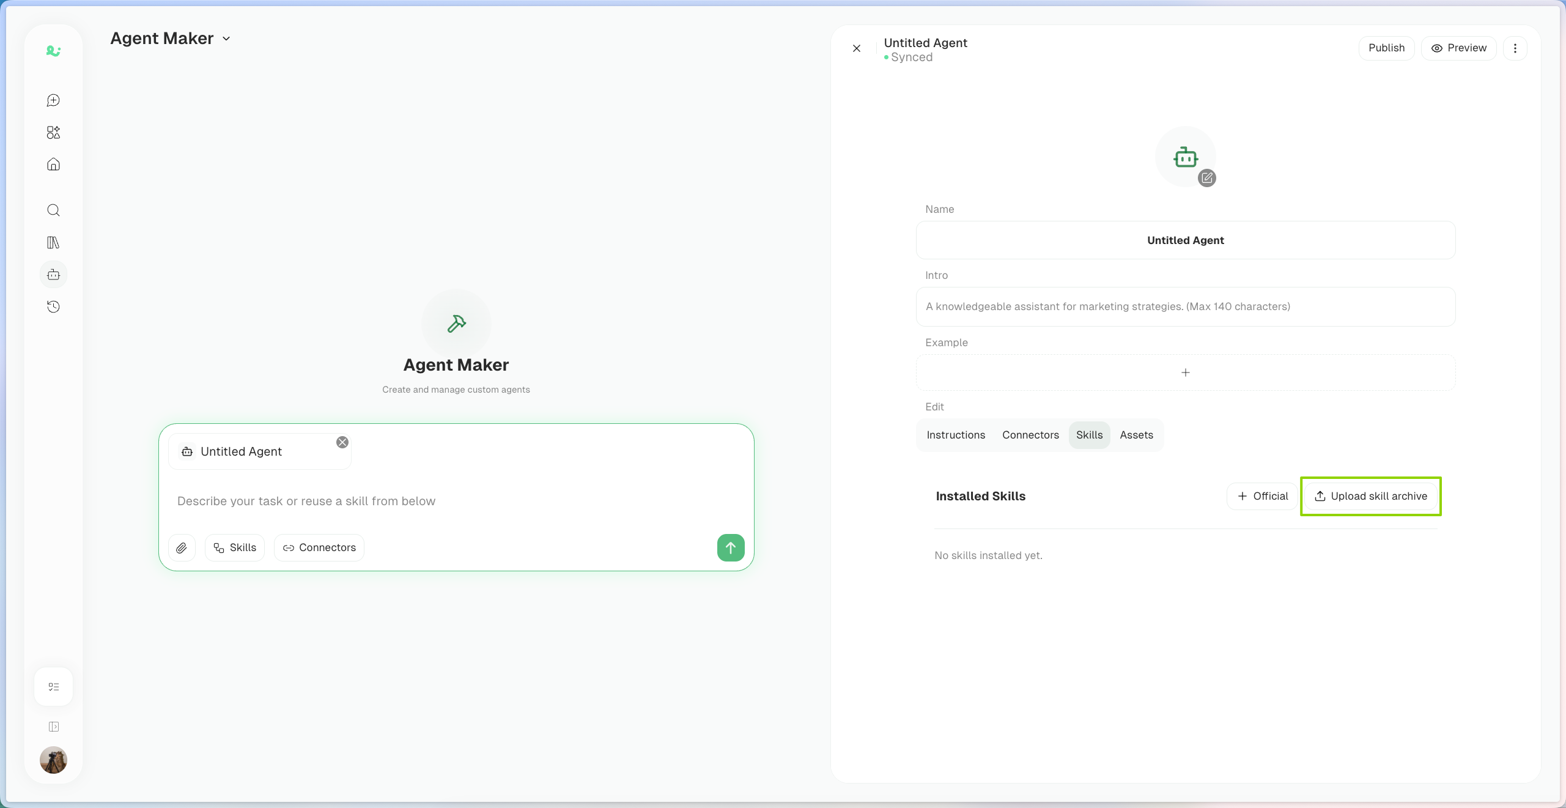Screen dimensions: 1566x808
Task: Select the Agents robot icon in sidebar
Action: (x=53, y=275)
